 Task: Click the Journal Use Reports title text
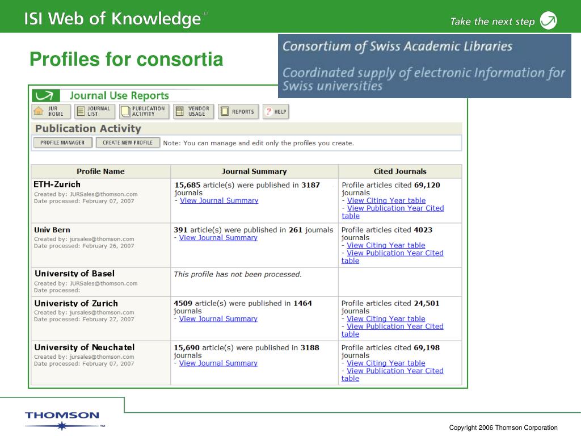(119, 95)
